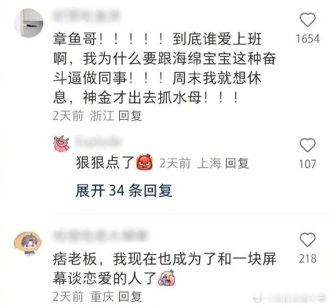Viewport: 330px width, 306px height.
Task: Reply to the comment from 浙江
Action: [x=130, y=116]
